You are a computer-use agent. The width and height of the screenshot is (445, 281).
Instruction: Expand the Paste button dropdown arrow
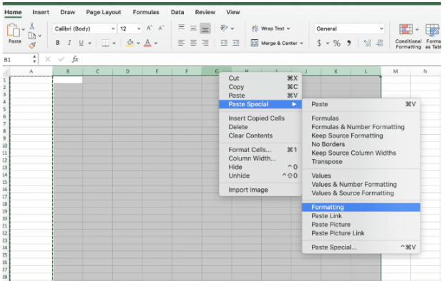[x=24, y=29]
